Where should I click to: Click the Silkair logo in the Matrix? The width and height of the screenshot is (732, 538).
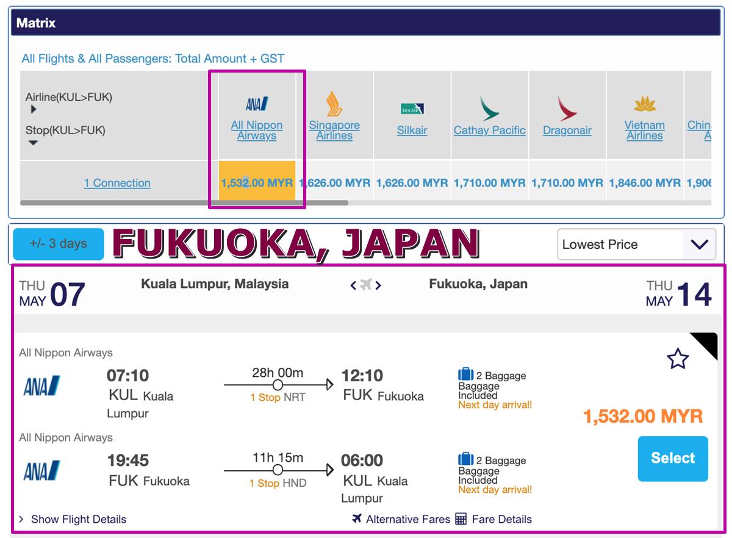pyautogui.click(x=412, y=109)
